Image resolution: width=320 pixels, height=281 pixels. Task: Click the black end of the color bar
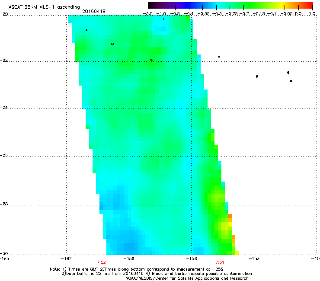pos(150,5)
